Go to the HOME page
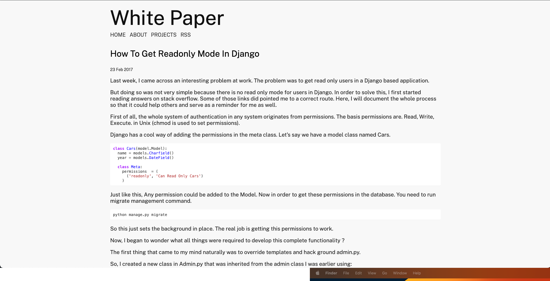The image size is (550, 281). [x=118, y=35]
